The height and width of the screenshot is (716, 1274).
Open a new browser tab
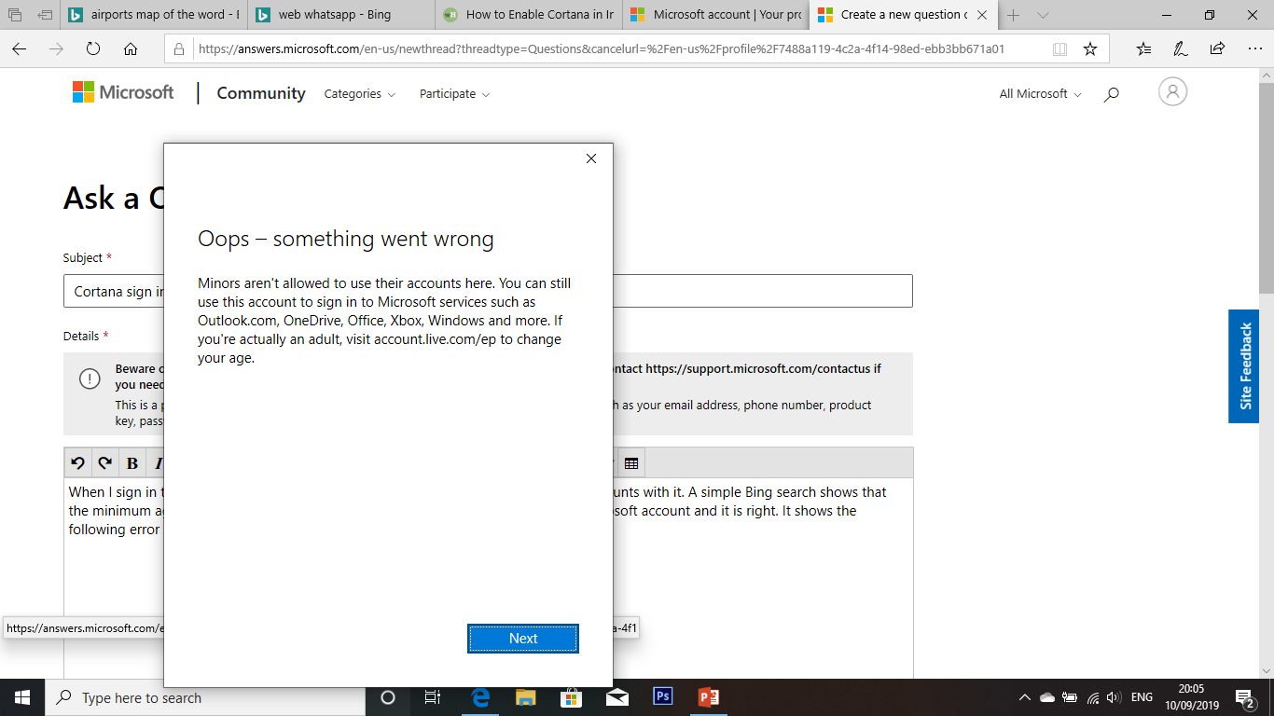[x=1014, y=15]
